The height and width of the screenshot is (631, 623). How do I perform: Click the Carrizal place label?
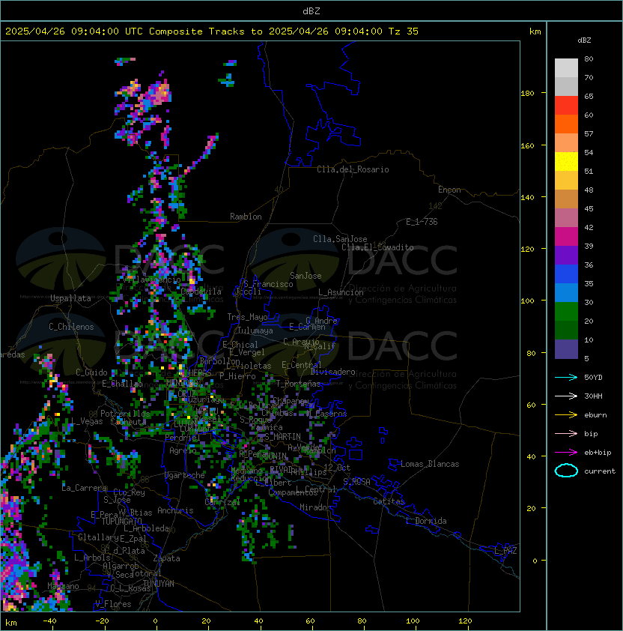(222, 502)
